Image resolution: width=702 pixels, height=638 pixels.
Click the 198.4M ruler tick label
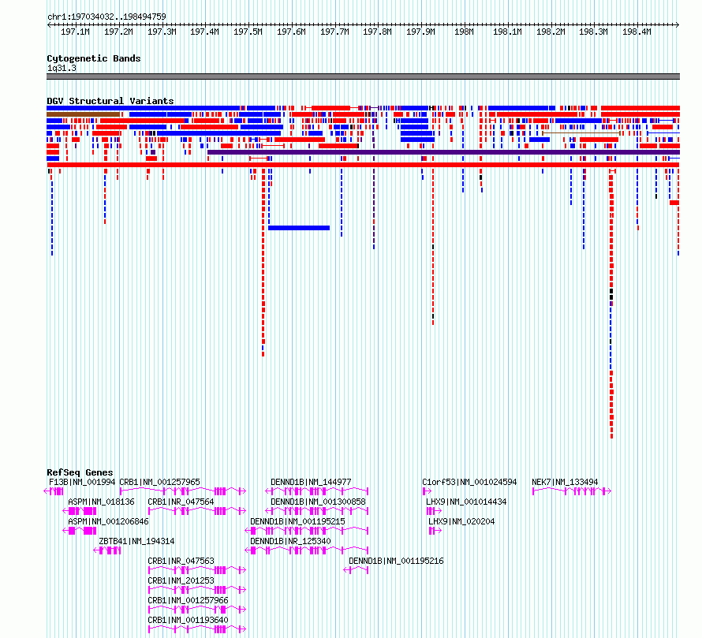point(637,32)
